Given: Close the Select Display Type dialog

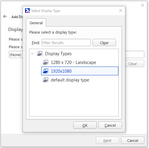Looking at the screenshot, I should (x=121, y=11).
